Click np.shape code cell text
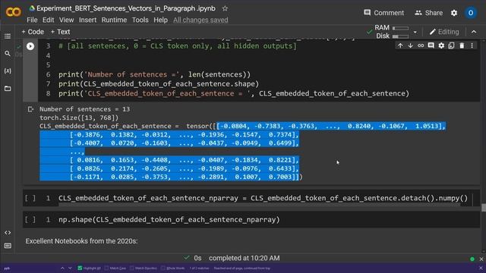The image size is (486, 273). coord(169,219)
